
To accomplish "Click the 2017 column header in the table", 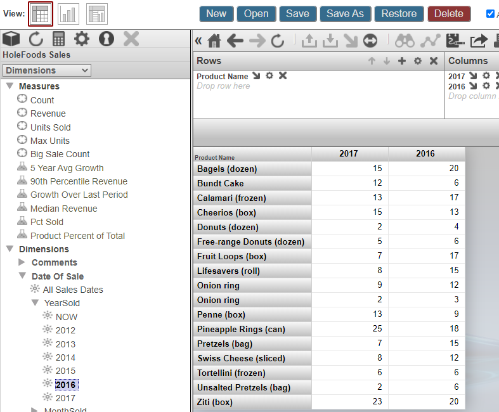I will coord(349,154).
